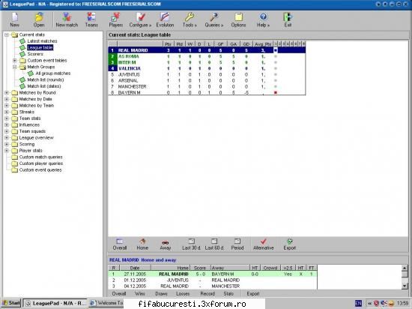
Task: Sort table by Avg Pts column
Action: 263,44
